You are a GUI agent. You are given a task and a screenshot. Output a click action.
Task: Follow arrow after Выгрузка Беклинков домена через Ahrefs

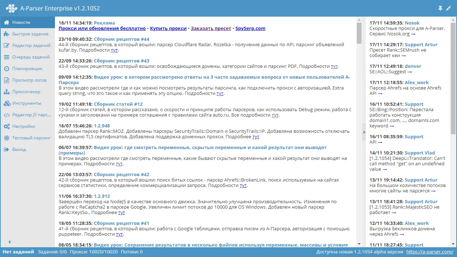402,234
